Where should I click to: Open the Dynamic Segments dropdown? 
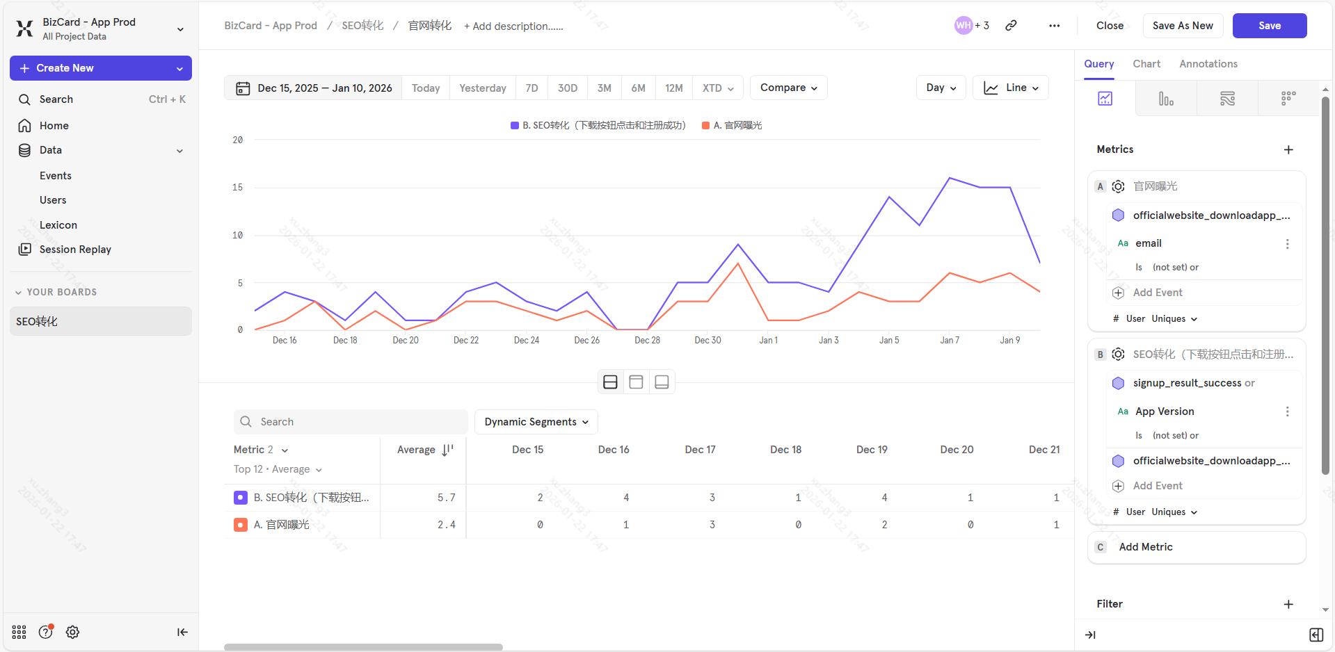click(536, 422)
